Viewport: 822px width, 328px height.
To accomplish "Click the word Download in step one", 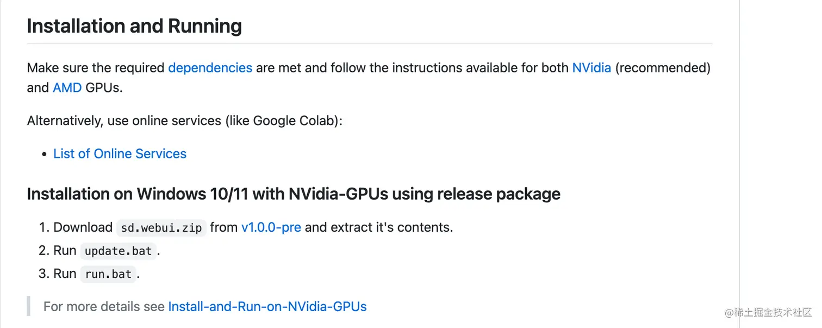I will pyautogui.click(x=83, y=227).
